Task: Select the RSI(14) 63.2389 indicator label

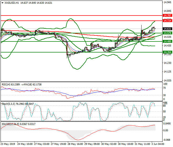Action: [x=11, y=85]
